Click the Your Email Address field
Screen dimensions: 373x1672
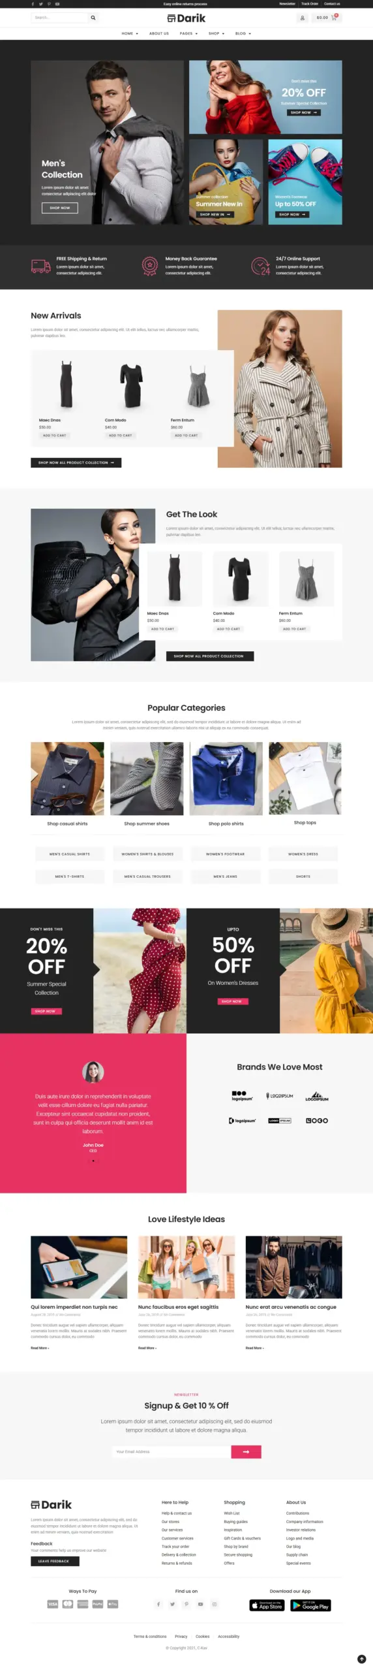coord(171,1451)
